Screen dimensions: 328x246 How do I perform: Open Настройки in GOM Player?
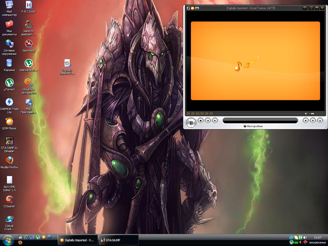pos(253,126)
